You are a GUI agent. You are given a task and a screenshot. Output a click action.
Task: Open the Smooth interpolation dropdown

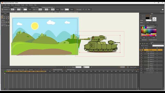coord(32,69)
